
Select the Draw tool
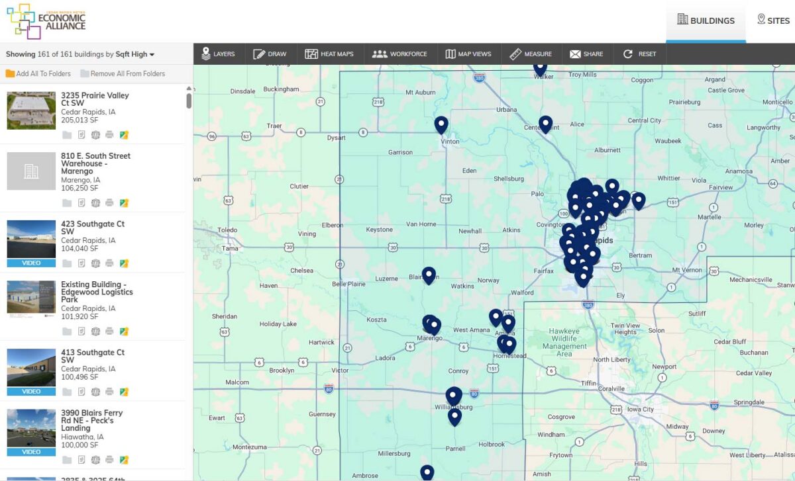(x=270, y=54)
